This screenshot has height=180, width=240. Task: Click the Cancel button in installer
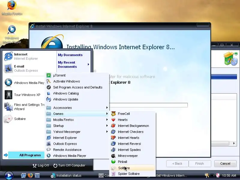point(225,163)
